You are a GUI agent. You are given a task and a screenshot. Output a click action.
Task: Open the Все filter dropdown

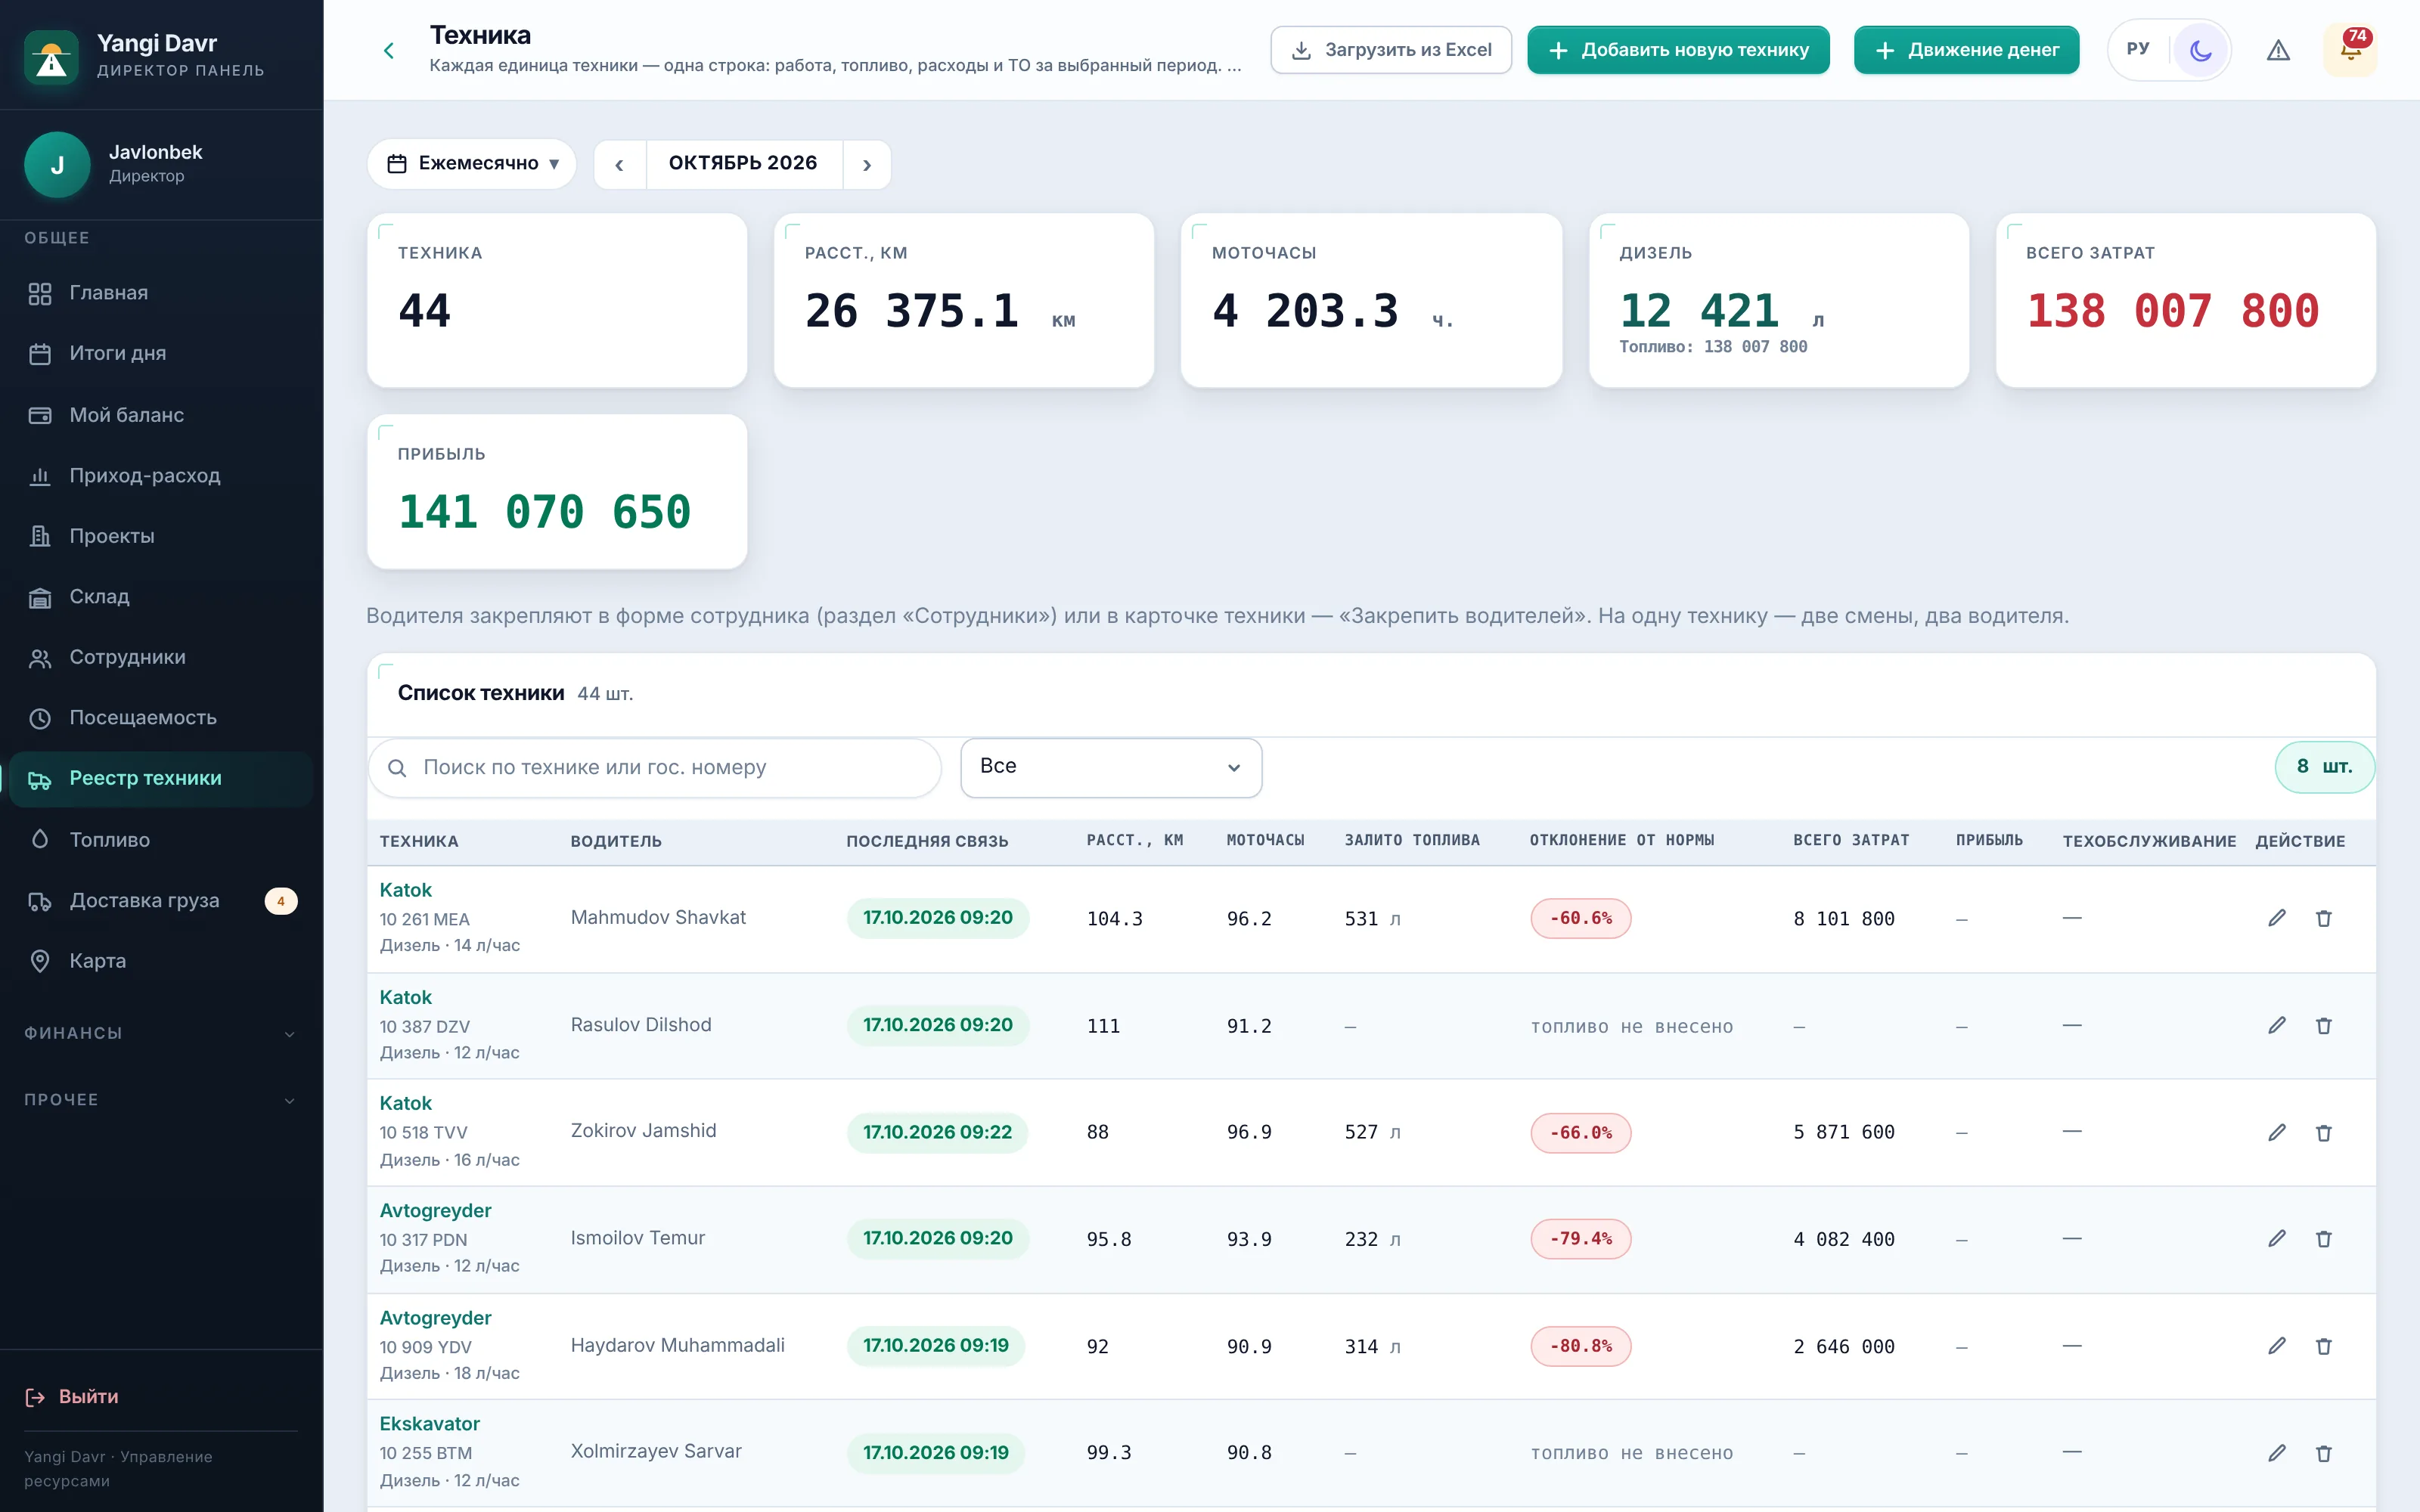pos(1111,767)
